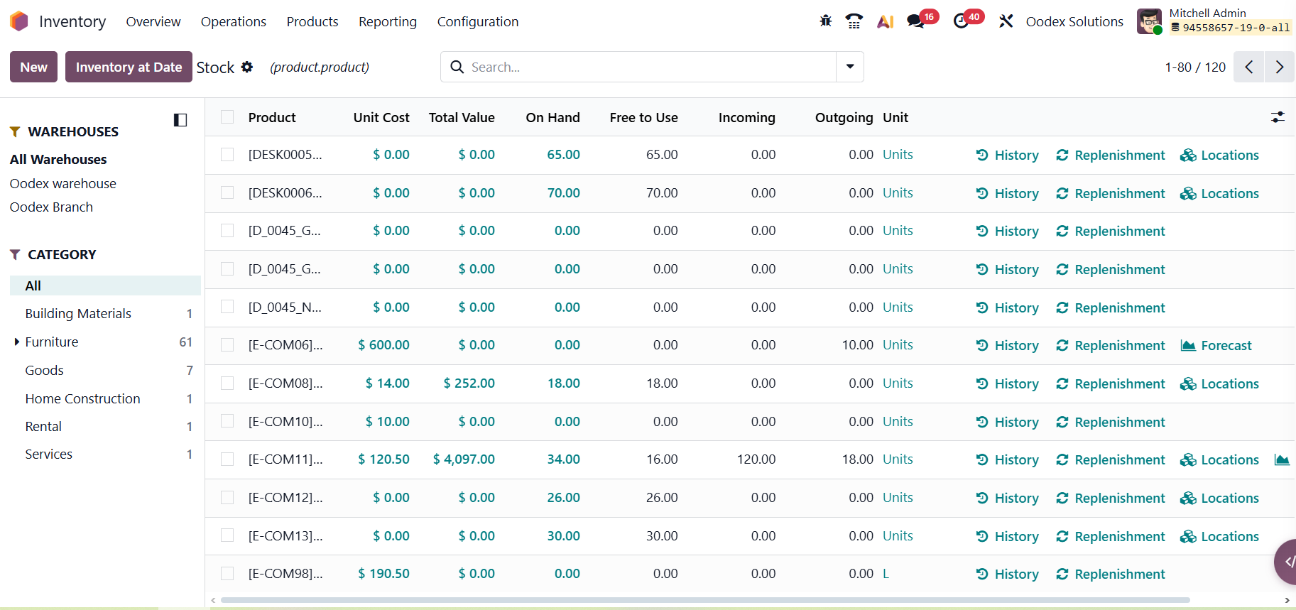This screenshot has width=1296, height=610.
Task: Open the optional columns adjust icon
Action: (x=1278, y=117)
